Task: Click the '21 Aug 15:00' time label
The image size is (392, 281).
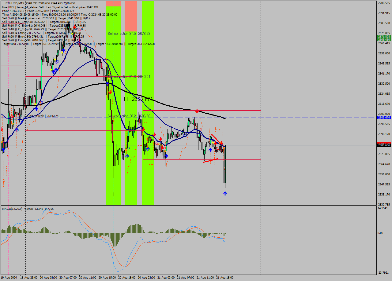Action: (x=225, y=278)
